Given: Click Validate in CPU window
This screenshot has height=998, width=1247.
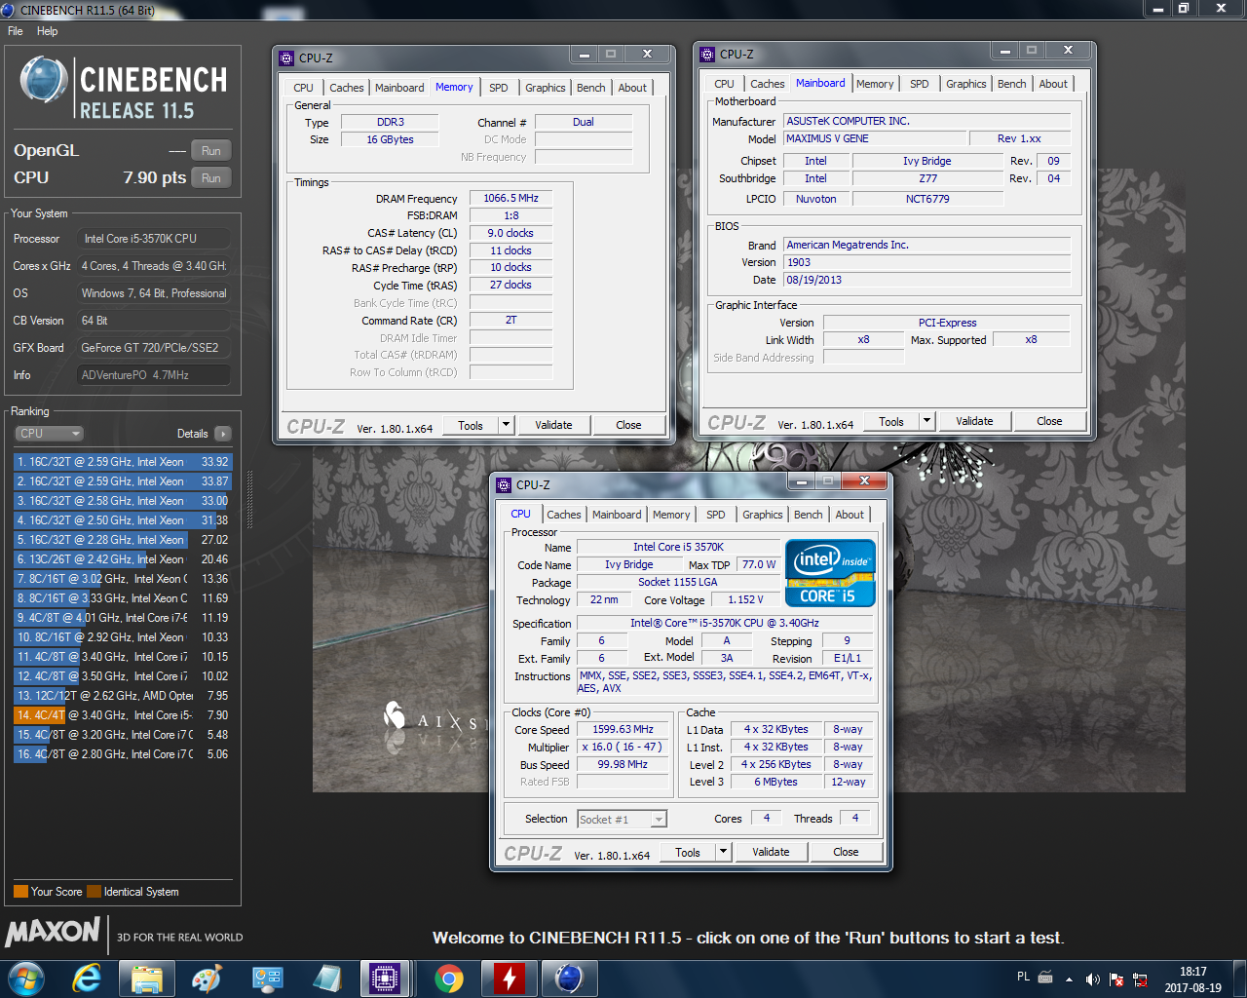Looking at the screenshot, I should [771, 852].
